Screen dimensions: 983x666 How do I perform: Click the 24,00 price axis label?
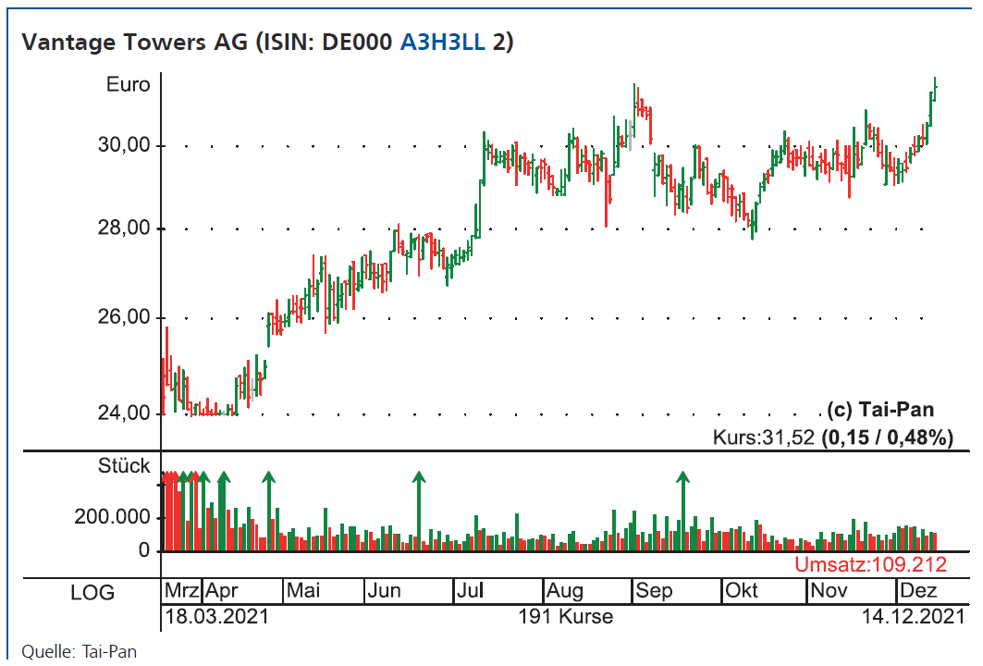pos(124,413)
